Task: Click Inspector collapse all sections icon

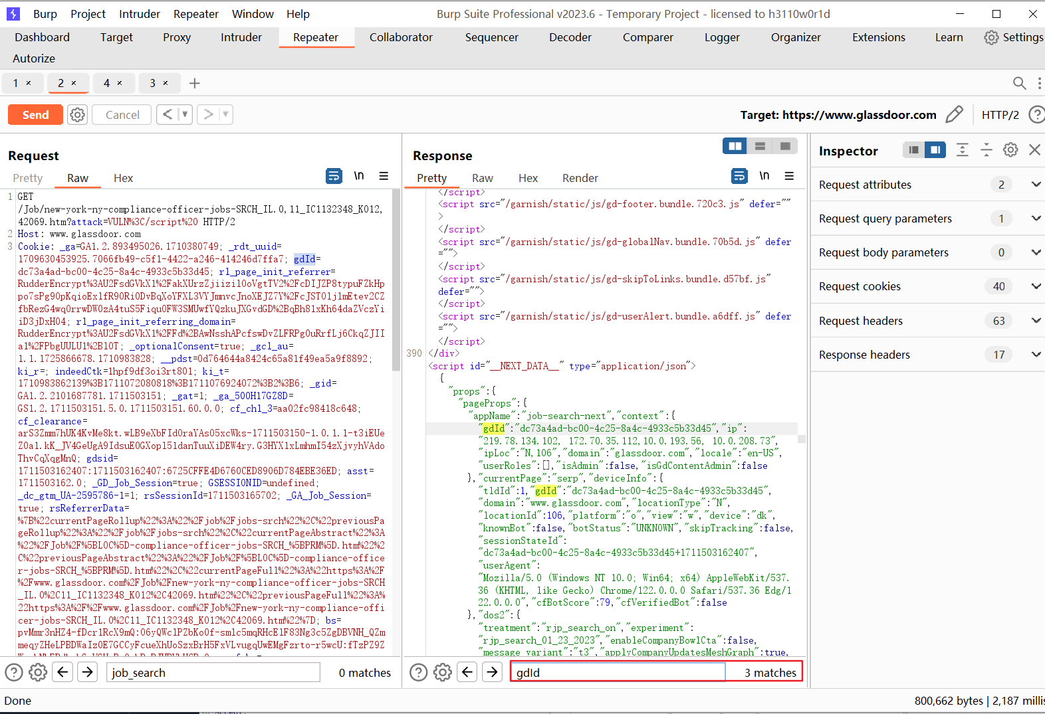Action: click(987, 150)
